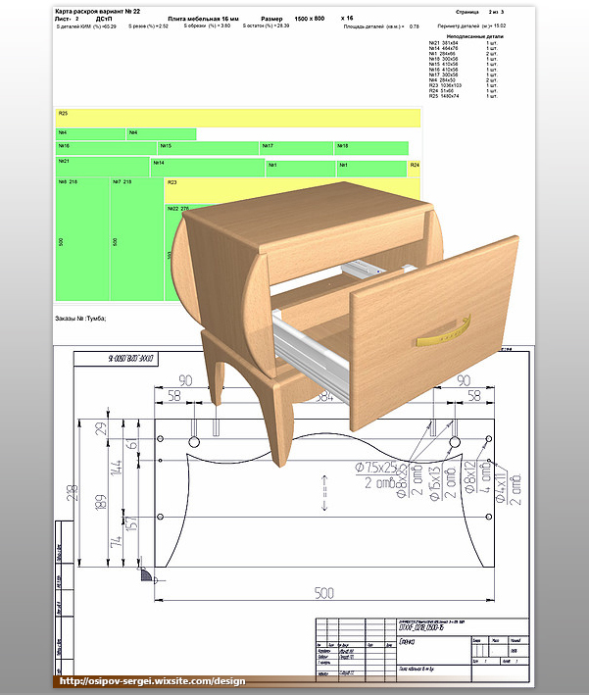Click the grain direction arrow in the part center
Image resolution: width=589 pixels, height=695 pixels.
pos(324,493)
